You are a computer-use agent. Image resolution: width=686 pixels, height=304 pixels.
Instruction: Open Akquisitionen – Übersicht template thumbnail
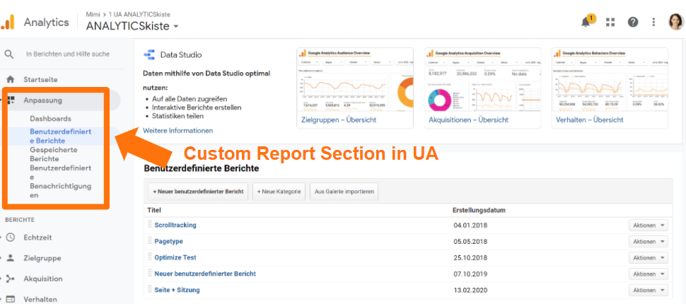[x=482, y=88]
